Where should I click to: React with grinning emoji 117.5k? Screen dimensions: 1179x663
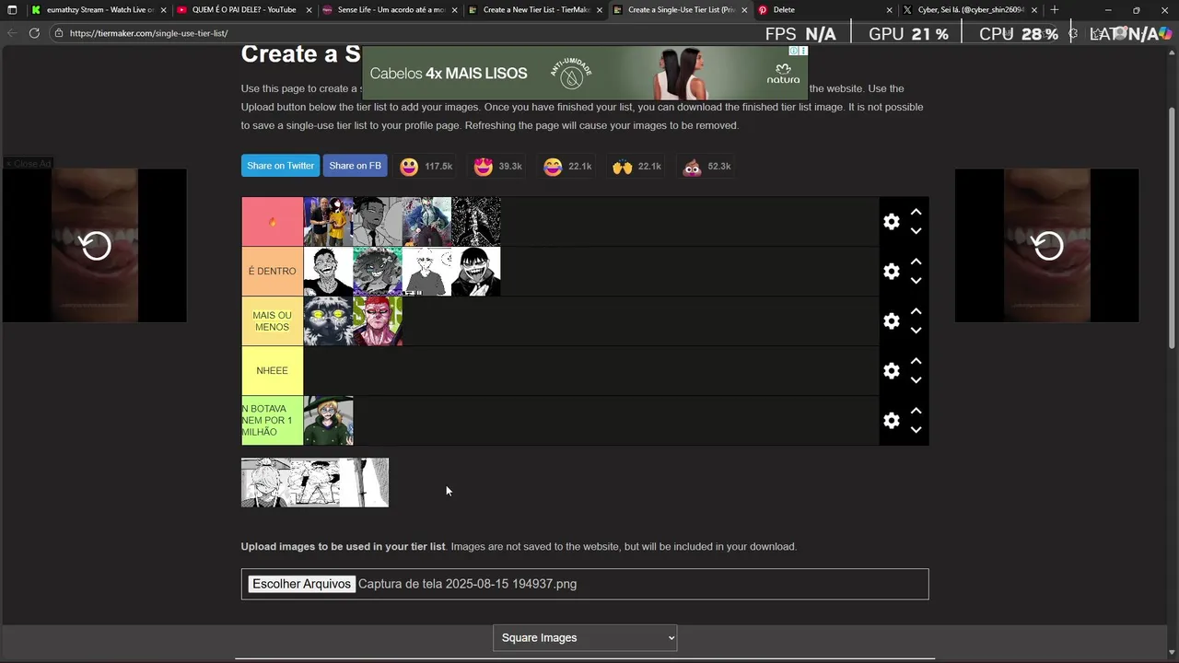coord(426,167)
